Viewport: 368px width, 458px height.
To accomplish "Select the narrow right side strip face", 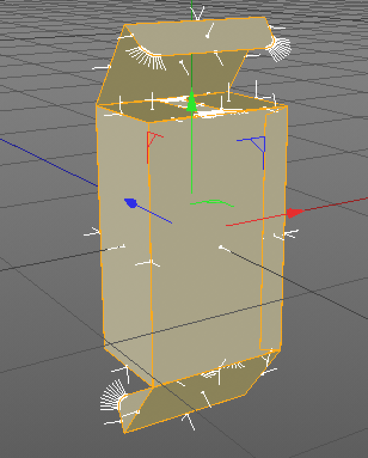I will [x=273, y=239].
